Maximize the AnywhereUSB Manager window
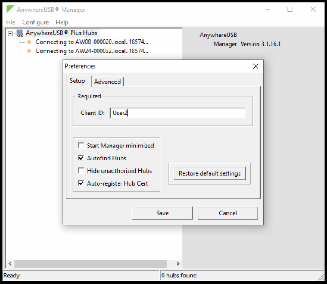 click(x=290, y=10)
